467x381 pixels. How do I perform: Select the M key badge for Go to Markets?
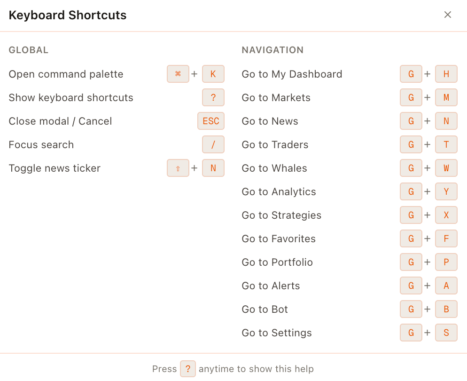point(446,97)
